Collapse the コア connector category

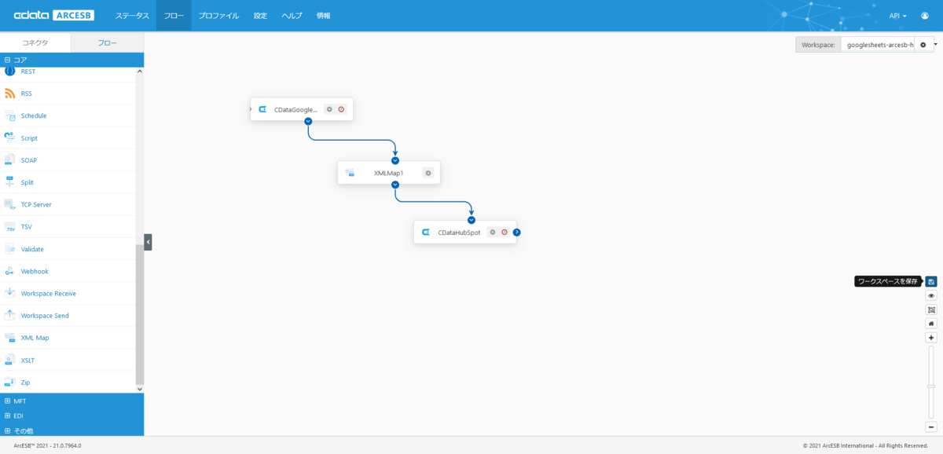pos(72,60)
